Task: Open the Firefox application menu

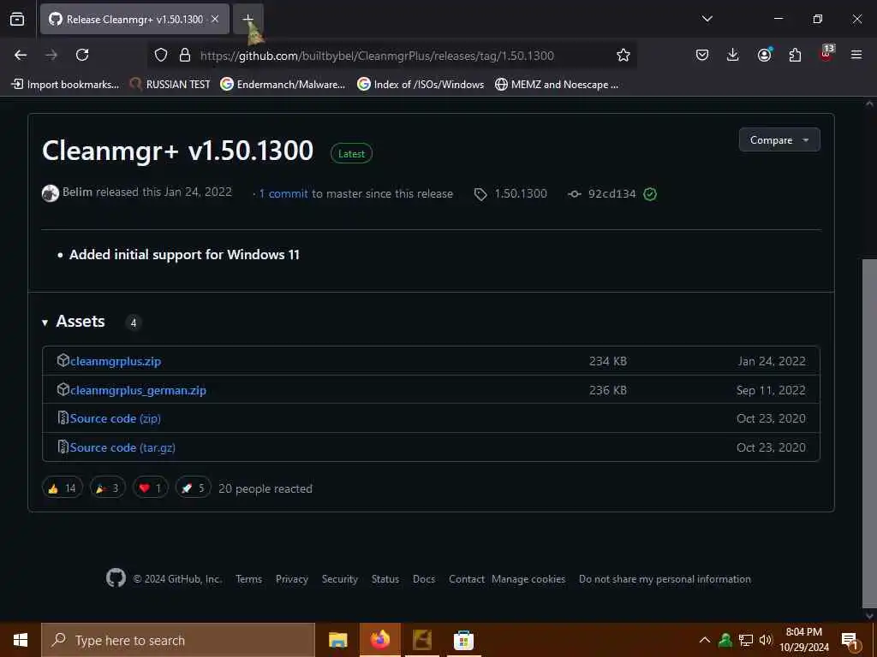Action: click(856, 55)
